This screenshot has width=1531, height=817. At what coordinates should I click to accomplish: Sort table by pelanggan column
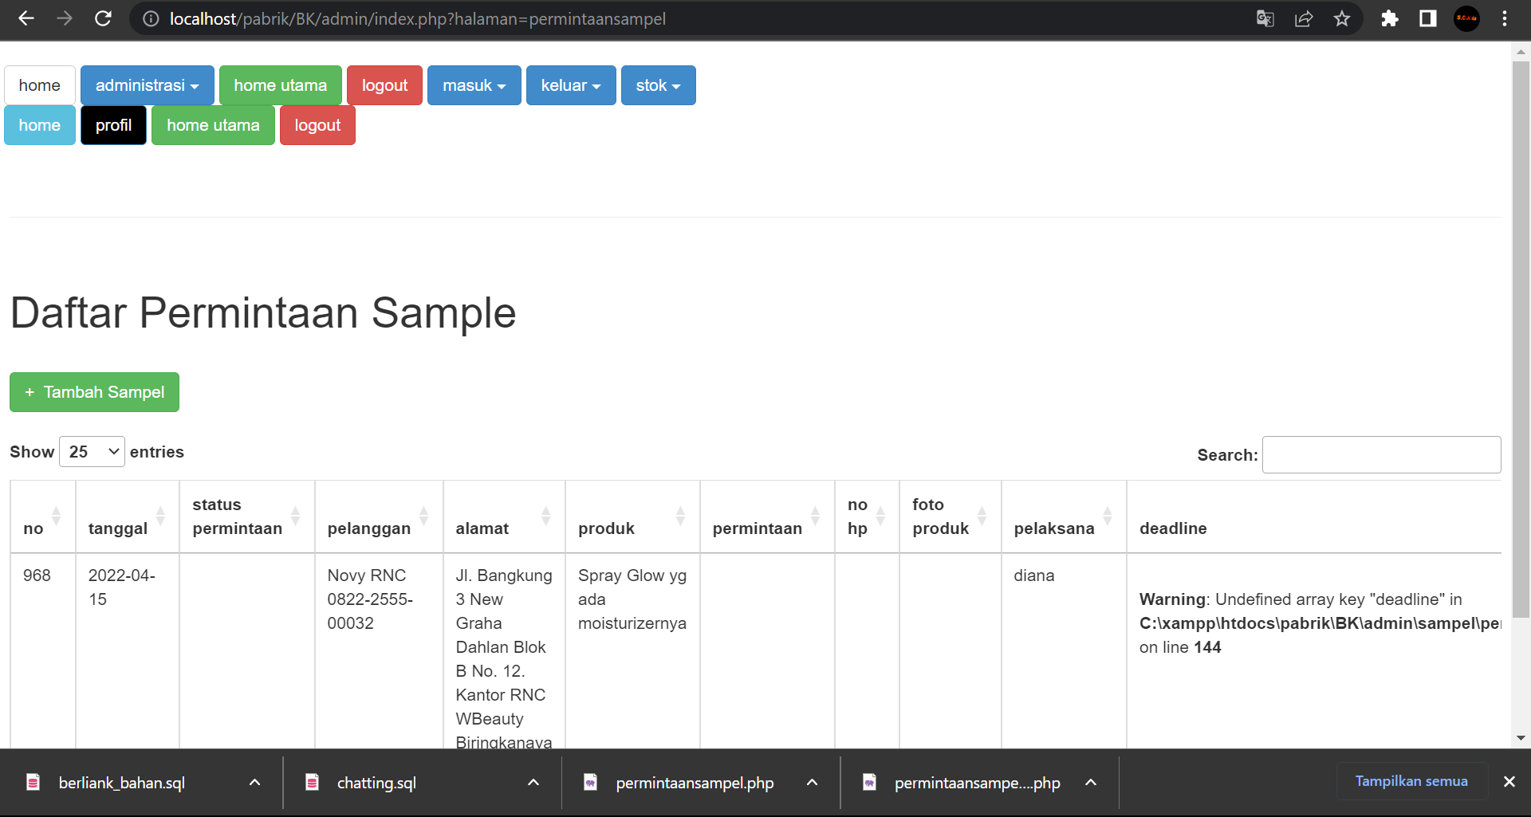coord(378,517)
